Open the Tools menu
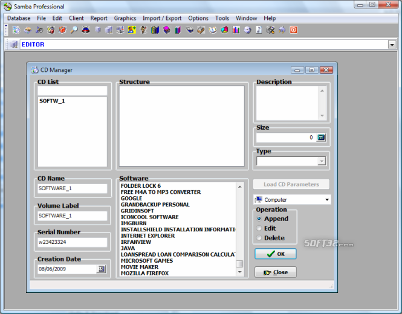Image resolution: width=402 pixels, height=314 pixels. point(222,18)
